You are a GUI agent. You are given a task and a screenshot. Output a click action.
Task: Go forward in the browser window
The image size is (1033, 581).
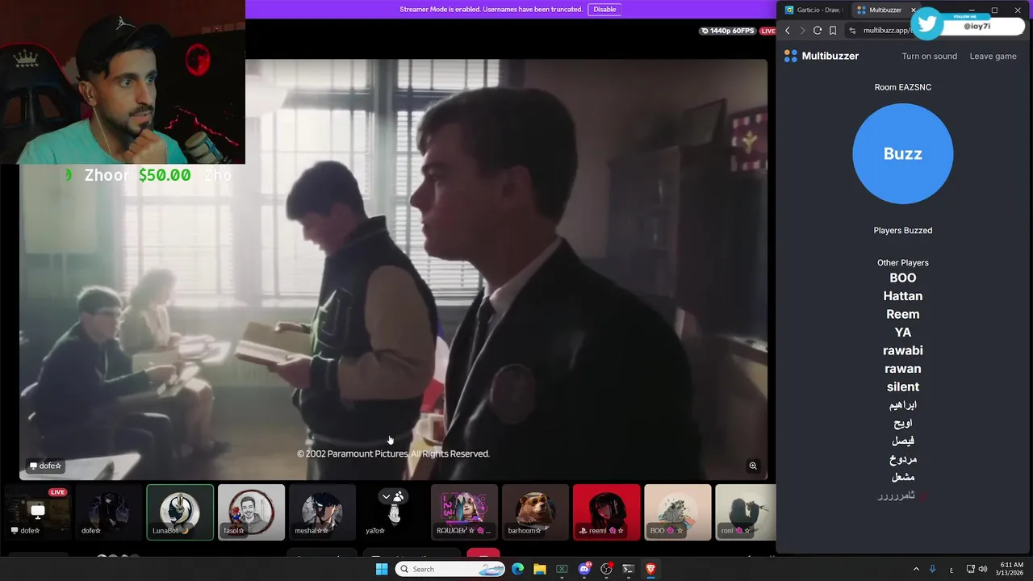[x=802, y=31]
